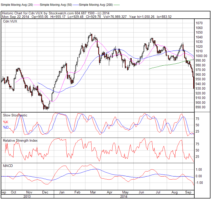Select the 2014 year label on time axis

click(x=124, y=196)
